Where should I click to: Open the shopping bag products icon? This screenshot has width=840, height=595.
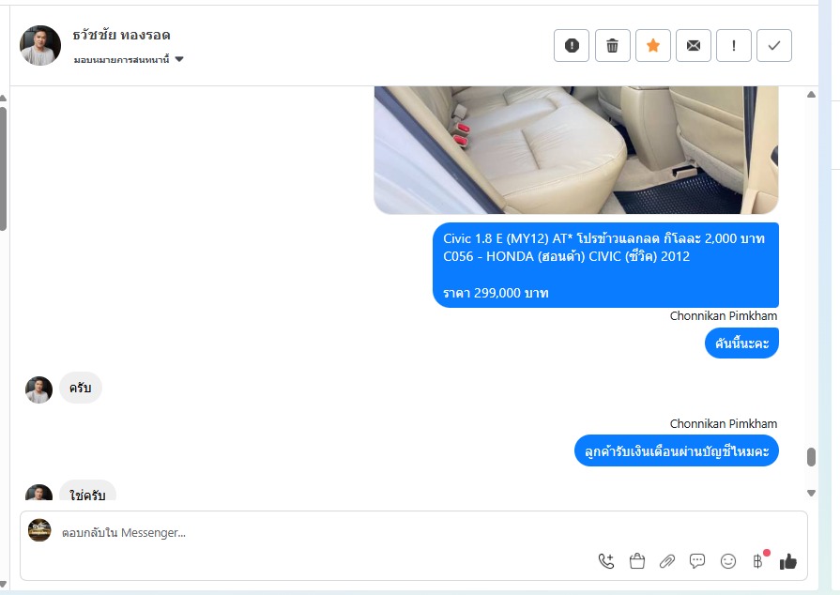click(x=637, y=561)
